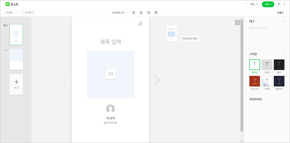The height and width of the screenshot is (143, 290).
Task: Select the 표지 cover card thumbnail
Action: point(16,34)
